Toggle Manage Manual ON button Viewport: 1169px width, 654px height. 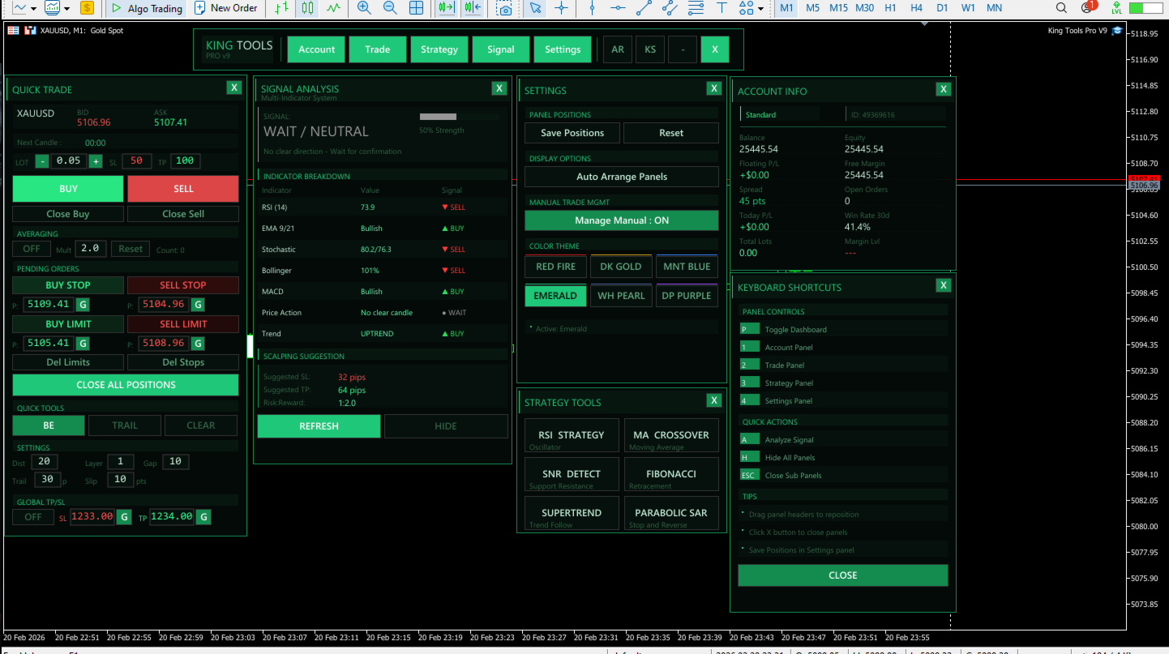pyautogui.click(x=621, y=220)
